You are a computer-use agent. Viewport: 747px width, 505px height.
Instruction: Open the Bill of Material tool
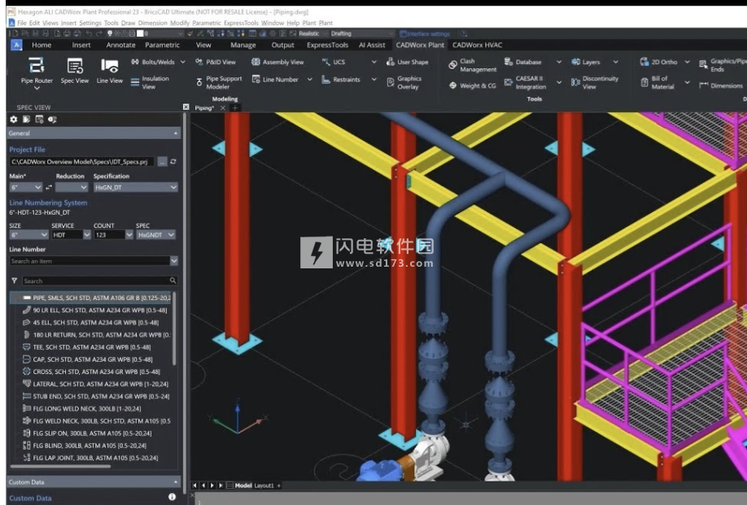tap(657, 82)
